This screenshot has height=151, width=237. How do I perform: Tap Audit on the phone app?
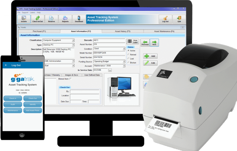coord(13,104)
